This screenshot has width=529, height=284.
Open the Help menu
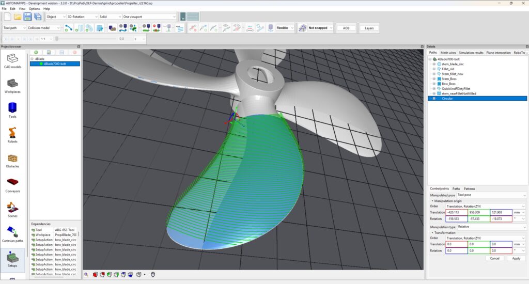[x=46, y=9]
